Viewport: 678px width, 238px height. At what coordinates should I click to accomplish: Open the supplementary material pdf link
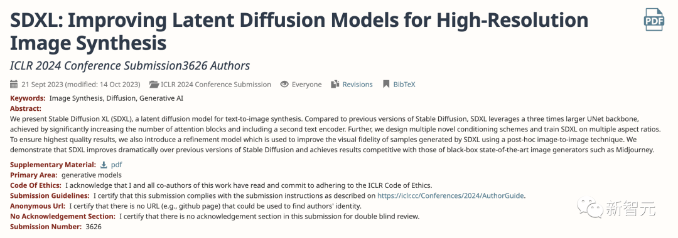116,165
